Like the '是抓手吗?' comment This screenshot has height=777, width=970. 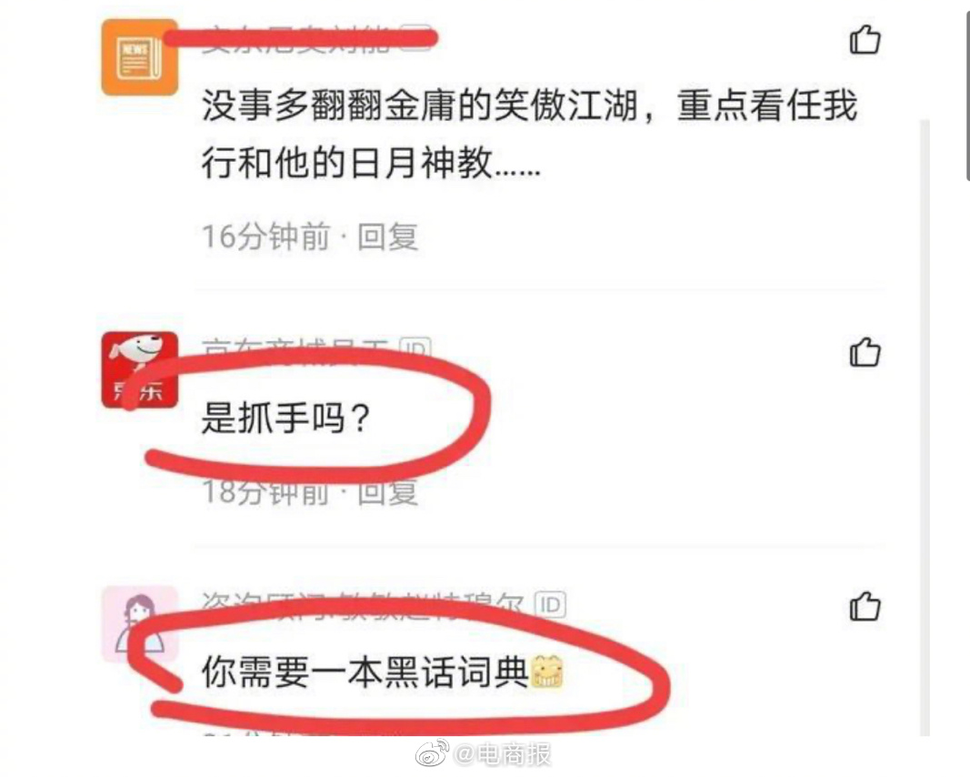(x=865, y=352)
